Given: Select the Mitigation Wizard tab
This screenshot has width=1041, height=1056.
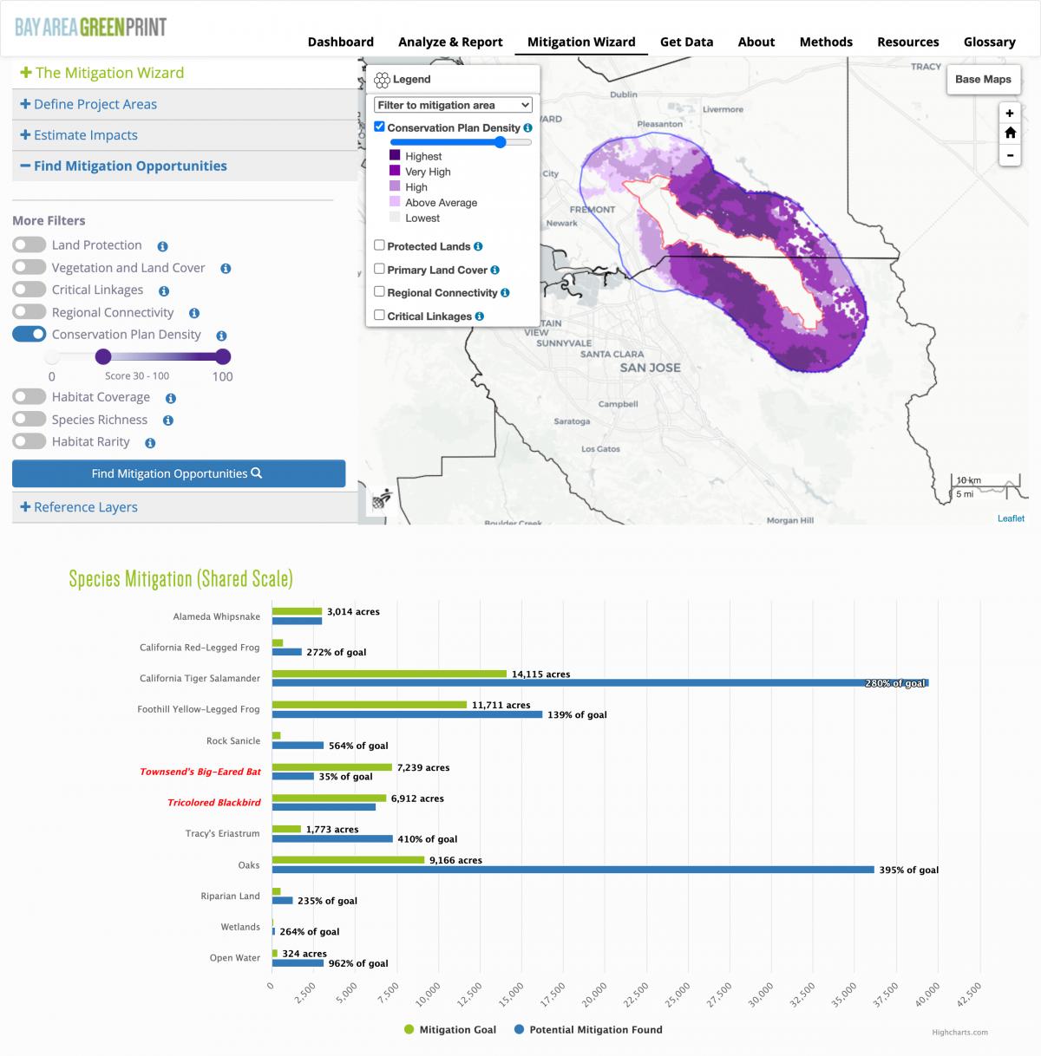Looking at the screenshot, I should (581, 42).
